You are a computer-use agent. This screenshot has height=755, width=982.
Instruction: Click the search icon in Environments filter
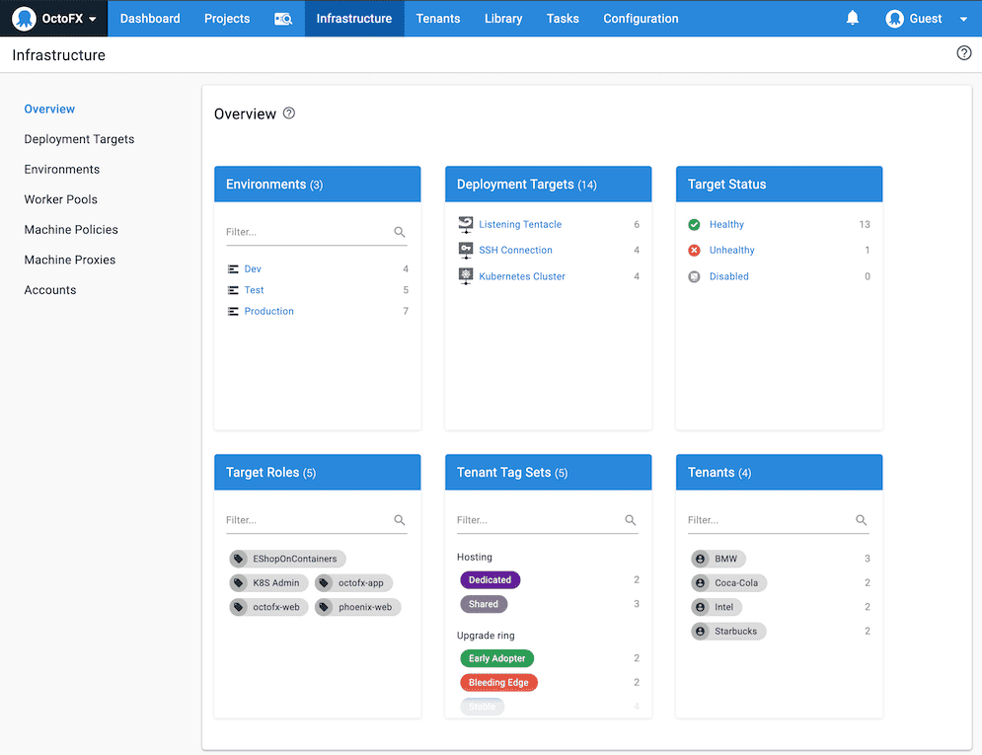pos(400,232)
